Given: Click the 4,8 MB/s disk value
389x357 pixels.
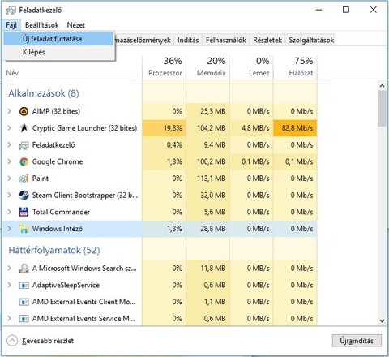Looking at the screenshot, I should tap(255, 128).
